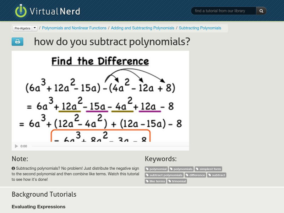The image size is (284, 213).
Task: Click the 0:00 timestamp on the player
Action: 23,146
